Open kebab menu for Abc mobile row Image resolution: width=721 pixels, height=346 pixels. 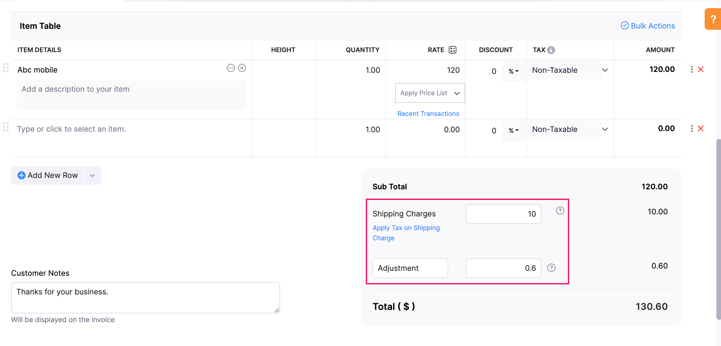tap(692, 69)
